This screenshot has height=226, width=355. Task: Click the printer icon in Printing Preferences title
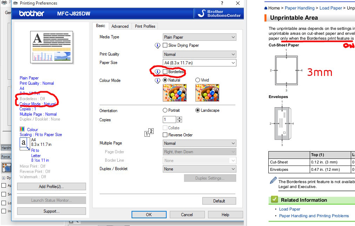[x=15, y=3]
